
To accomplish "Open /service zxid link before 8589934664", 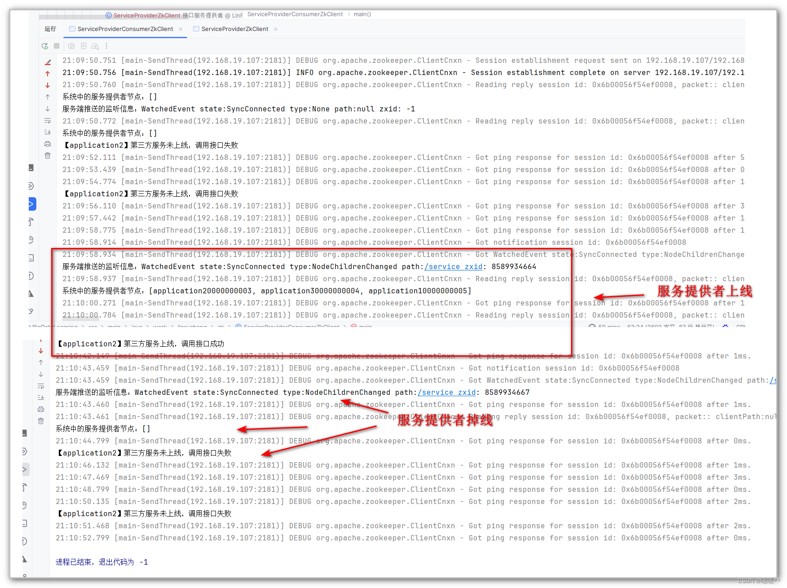I will tap(453, 266).
